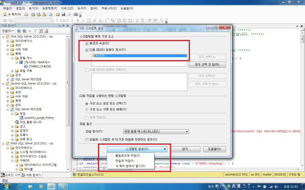Click the system clock 오후 11:41 in tray

[x=291, y=186]
